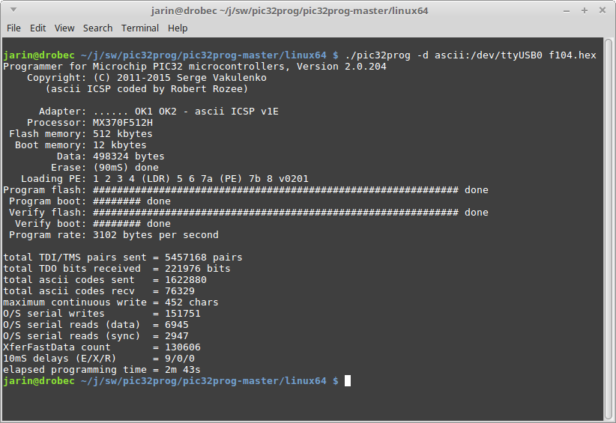Viewport: 616px width, 423px height.
Task: Click the pic32prog command line text
Action: pos(471,55)
